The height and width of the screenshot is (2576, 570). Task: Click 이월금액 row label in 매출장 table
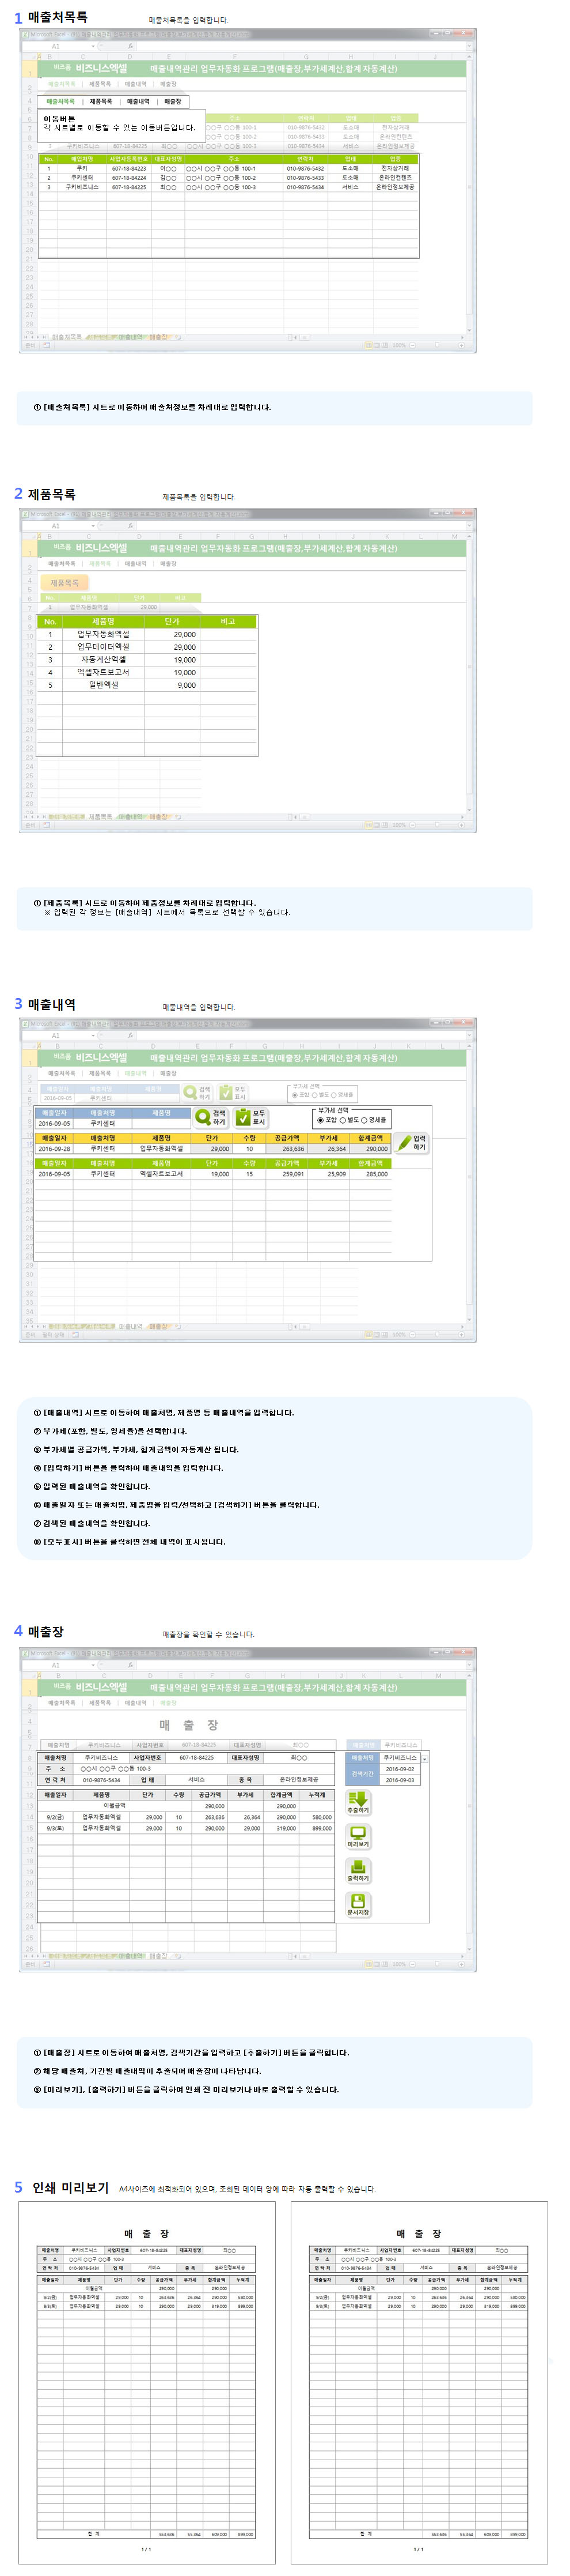tap(114, 1806)
